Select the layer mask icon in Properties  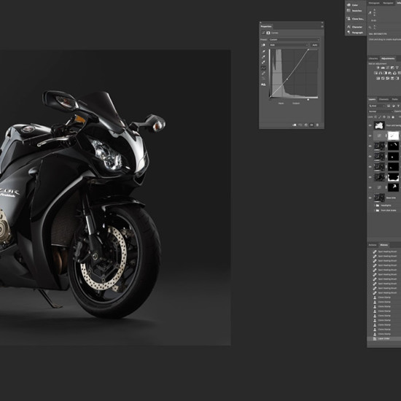tap(268, 33)
